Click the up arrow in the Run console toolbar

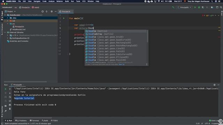(10, 89)
